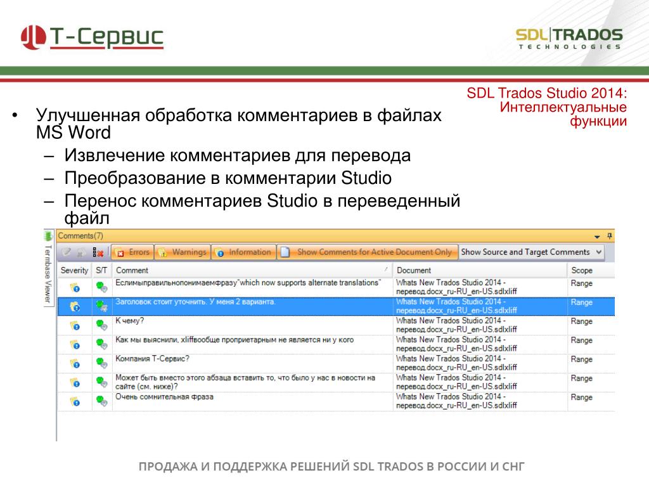Click the Т-Сервис logo
Image resolution: width=649 pixels, height=487 pixels.
(93, 37)
